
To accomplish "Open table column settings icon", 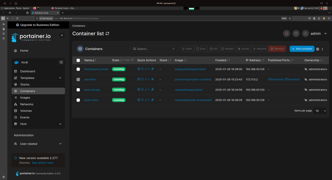I will (318, 49).
